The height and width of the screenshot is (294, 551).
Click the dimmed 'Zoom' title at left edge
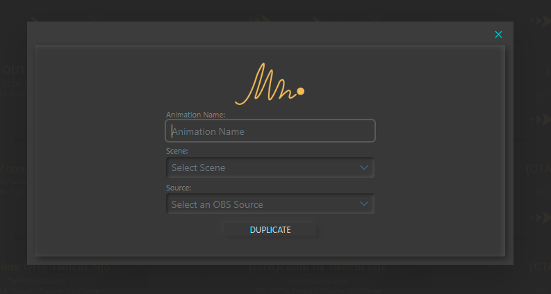pos(13,168)
